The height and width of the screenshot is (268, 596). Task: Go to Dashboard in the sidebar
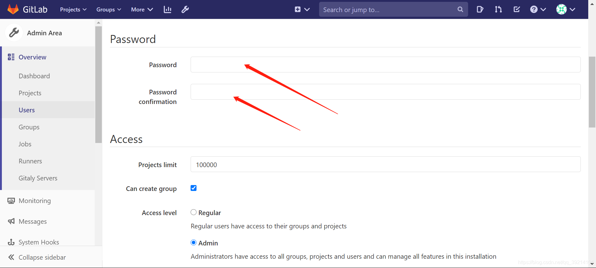point(34,76)
